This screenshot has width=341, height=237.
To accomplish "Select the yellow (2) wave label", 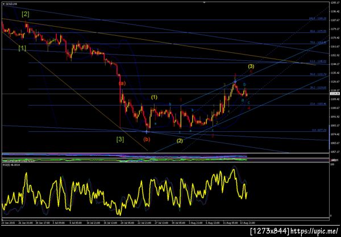I will 180,141.
